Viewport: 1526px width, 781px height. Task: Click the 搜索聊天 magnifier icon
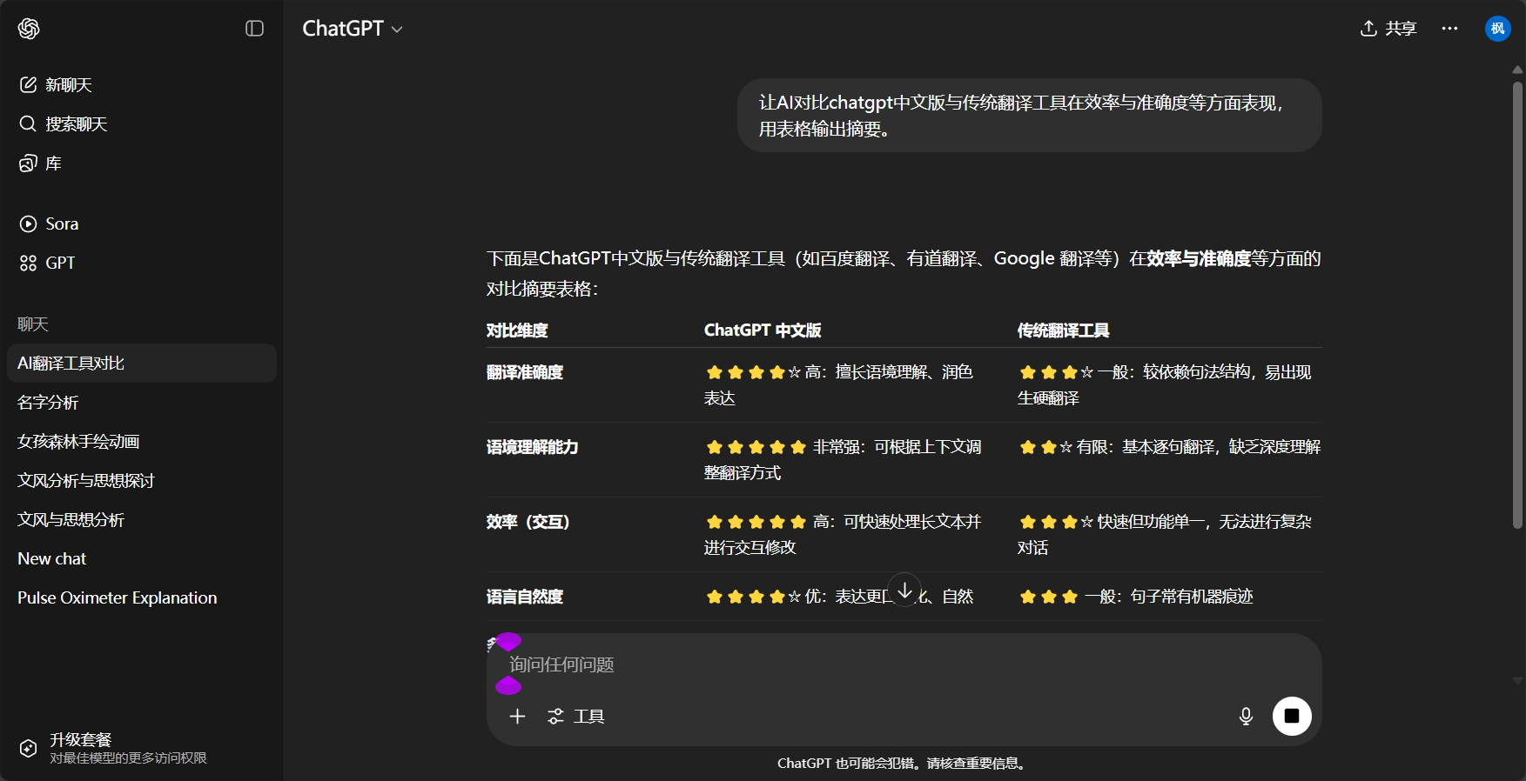[28, 123]
